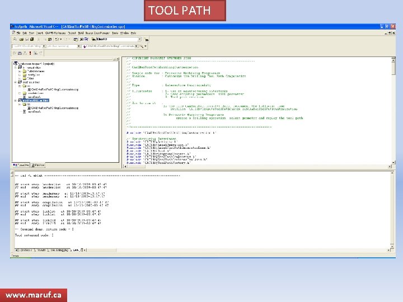
Task: Open the Help menu
Action: click(133, 33)
